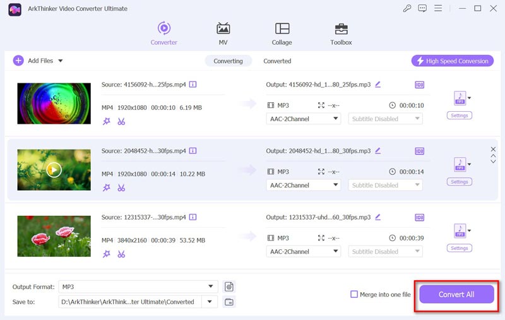Rename output 4156092-hd mp3 with pencil icon

click(377, 85)
